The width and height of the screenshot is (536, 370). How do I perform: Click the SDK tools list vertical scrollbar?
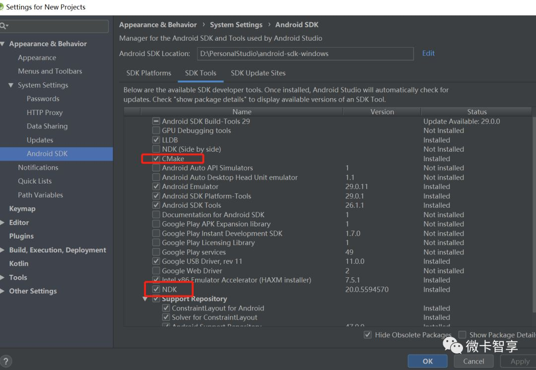(x=535, y=215)
